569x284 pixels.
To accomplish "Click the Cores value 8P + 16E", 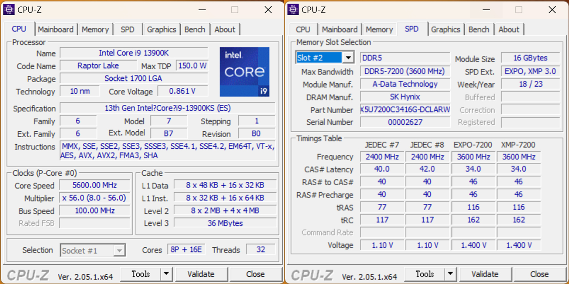I will coord(186,250).
